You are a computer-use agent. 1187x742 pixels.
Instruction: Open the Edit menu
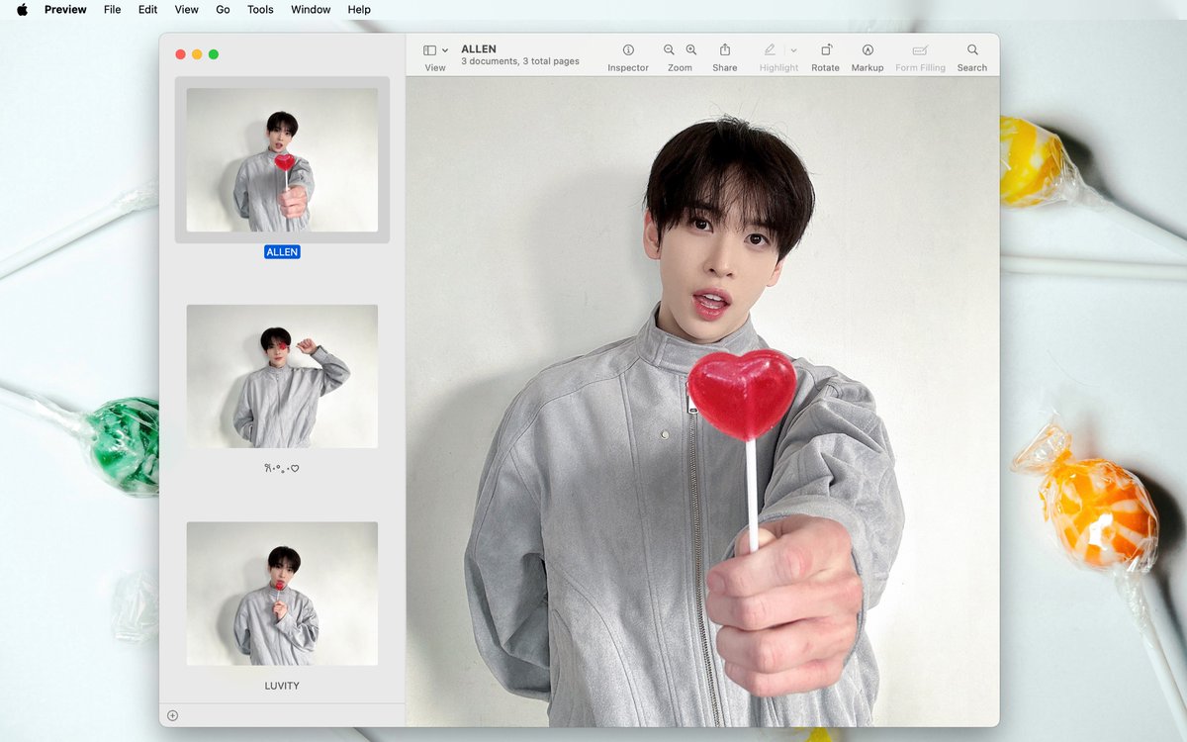[x=147, y=10]
